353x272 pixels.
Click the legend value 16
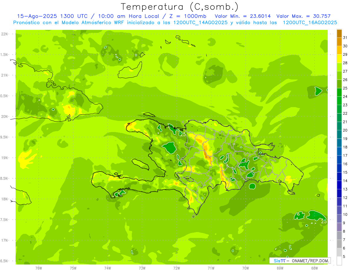pos(345,164)
